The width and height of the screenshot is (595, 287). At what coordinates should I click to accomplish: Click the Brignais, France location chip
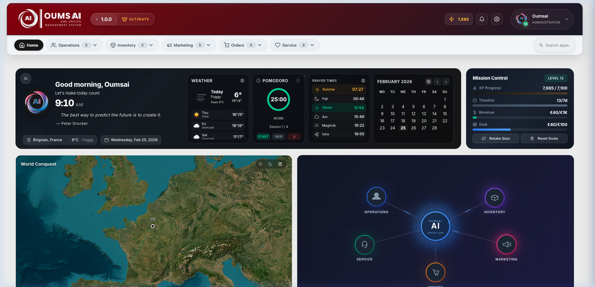pos(60,140)
